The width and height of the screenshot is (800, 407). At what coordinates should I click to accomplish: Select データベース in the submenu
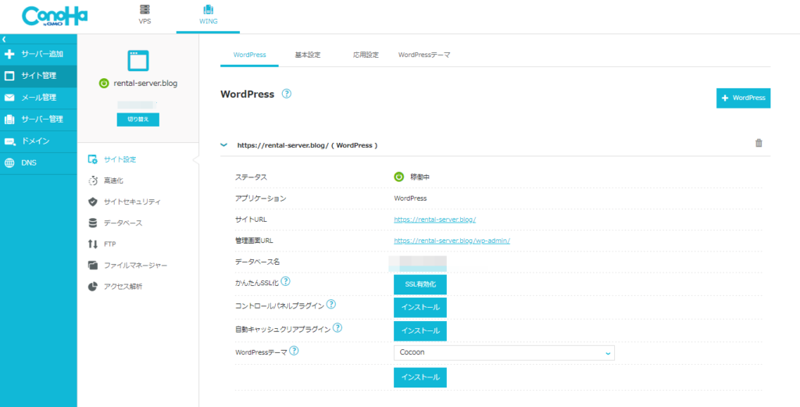(123, 223)
